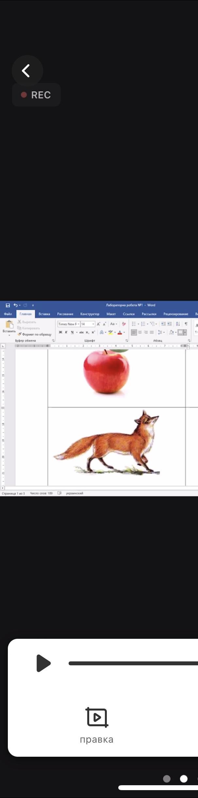Click the Страница 1 из 3 status indicator

pos(13,493)
